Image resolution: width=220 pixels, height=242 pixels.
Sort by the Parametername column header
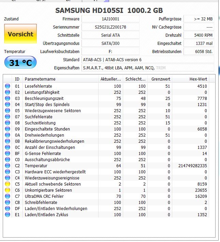pyautogui.click(x=60, y=79)
